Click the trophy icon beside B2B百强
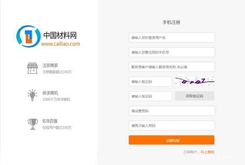 [x=32, y=122]
